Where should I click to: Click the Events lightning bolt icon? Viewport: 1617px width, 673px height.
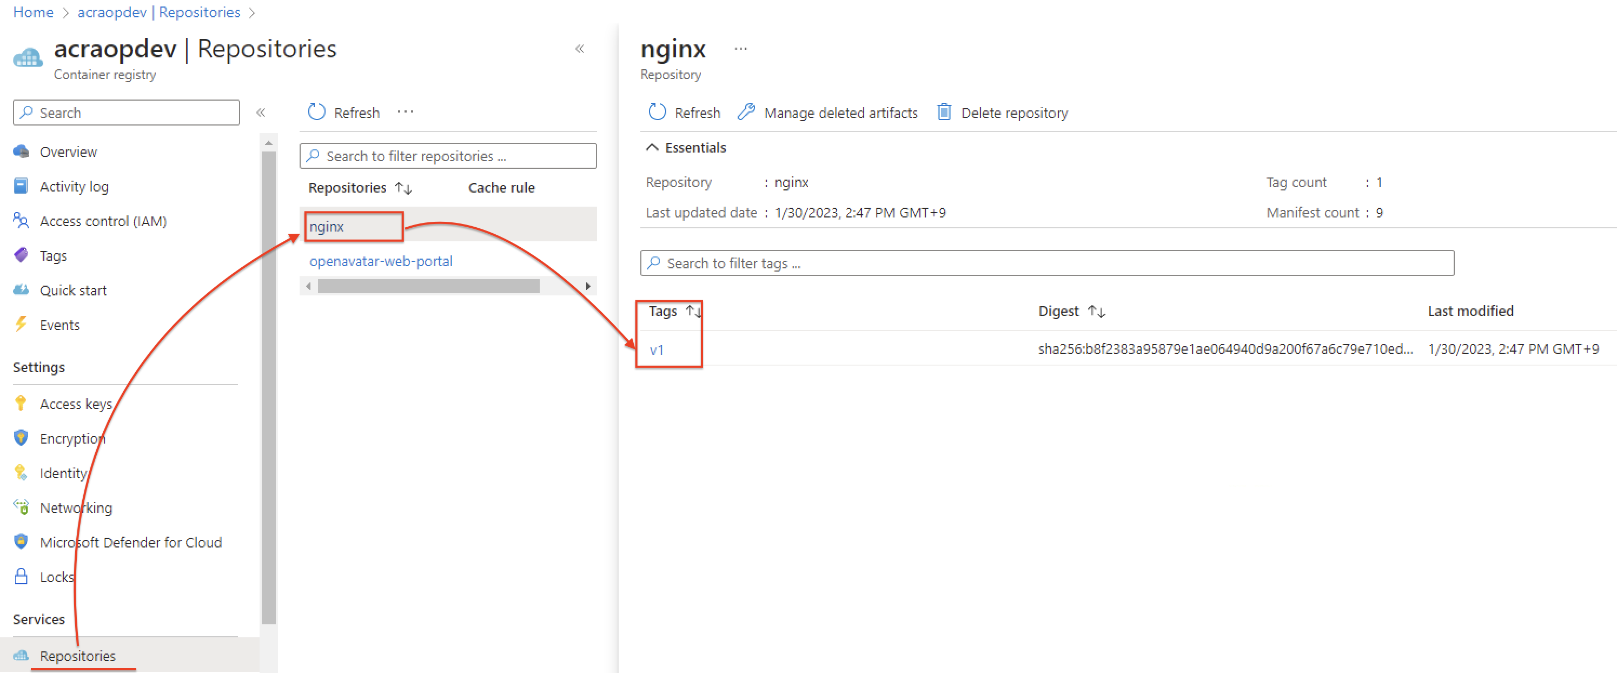coord(21,324)
